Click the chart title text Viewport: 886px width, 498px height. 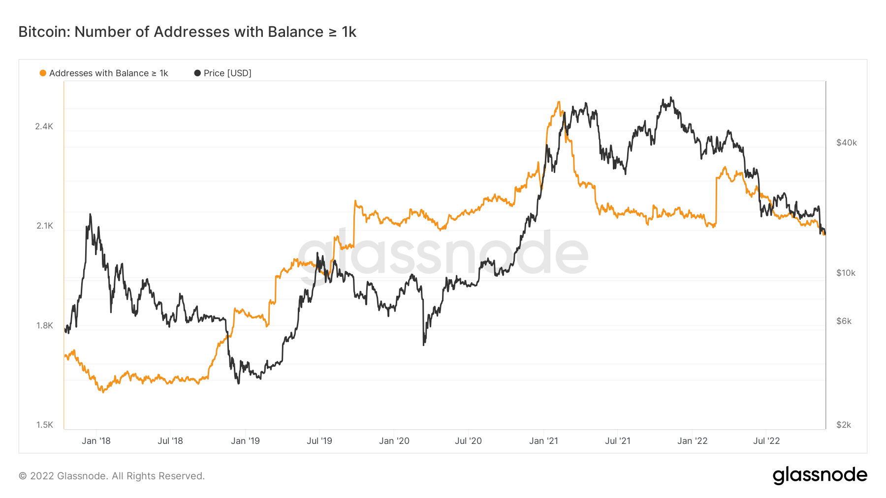tap(187, 32)
